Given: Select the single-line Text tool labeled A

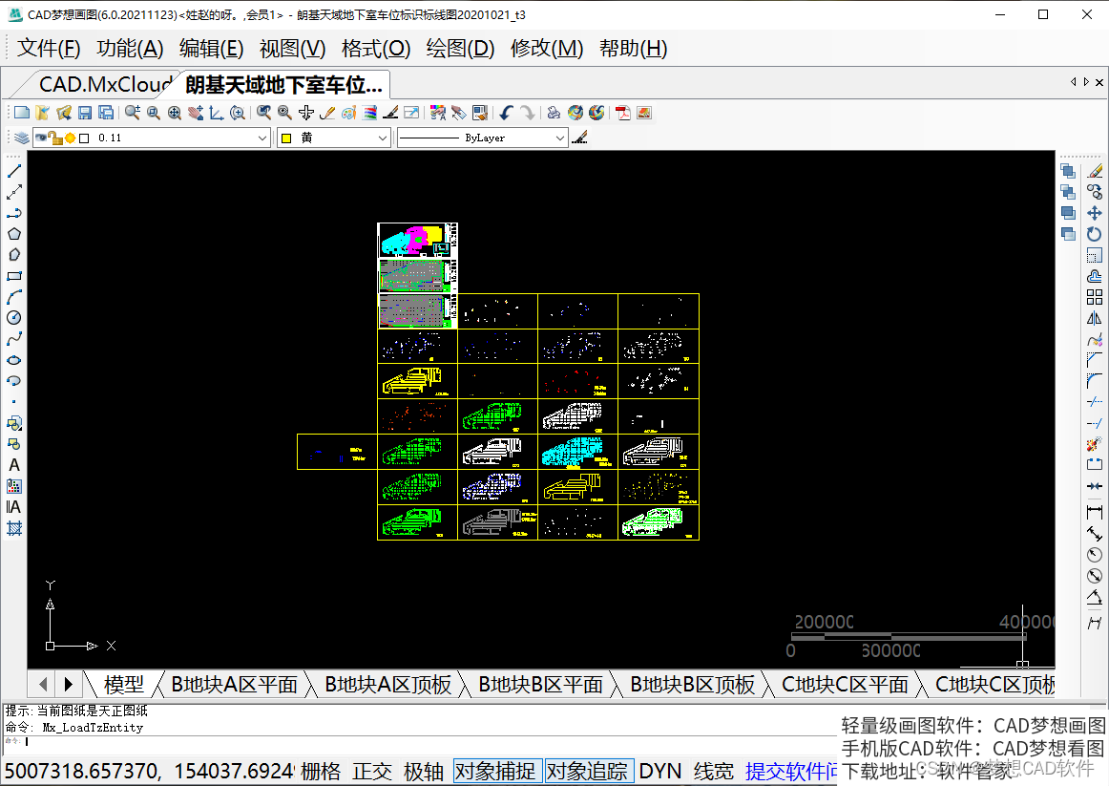Looking at the screenshot, I should tap(14, 465).
